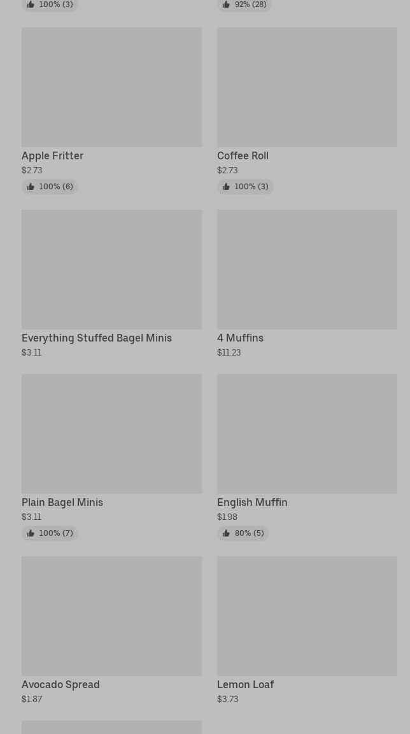This screenshot has height=734, width=410.
Task: Click thumbs-up icon under Coffee Roll
Action: point(226,187)
